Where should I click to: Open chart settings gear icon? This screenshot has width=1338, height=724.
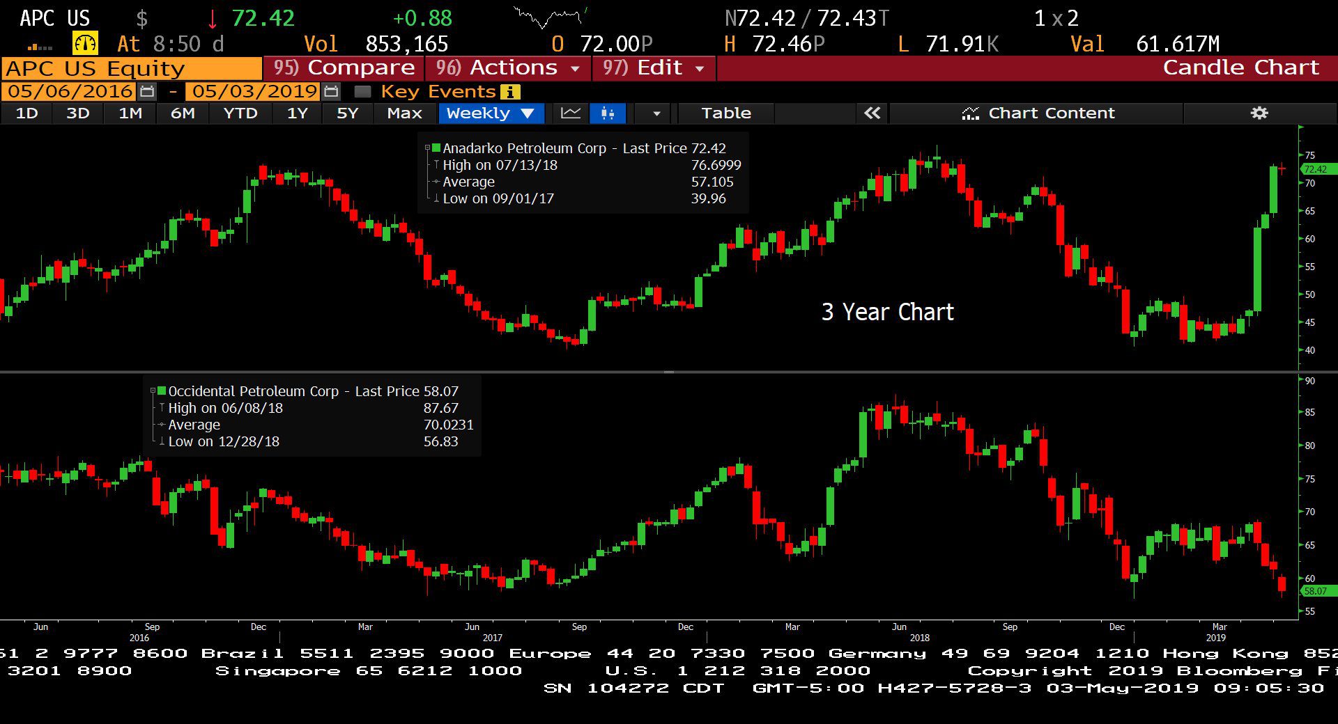pos(1259,113)
